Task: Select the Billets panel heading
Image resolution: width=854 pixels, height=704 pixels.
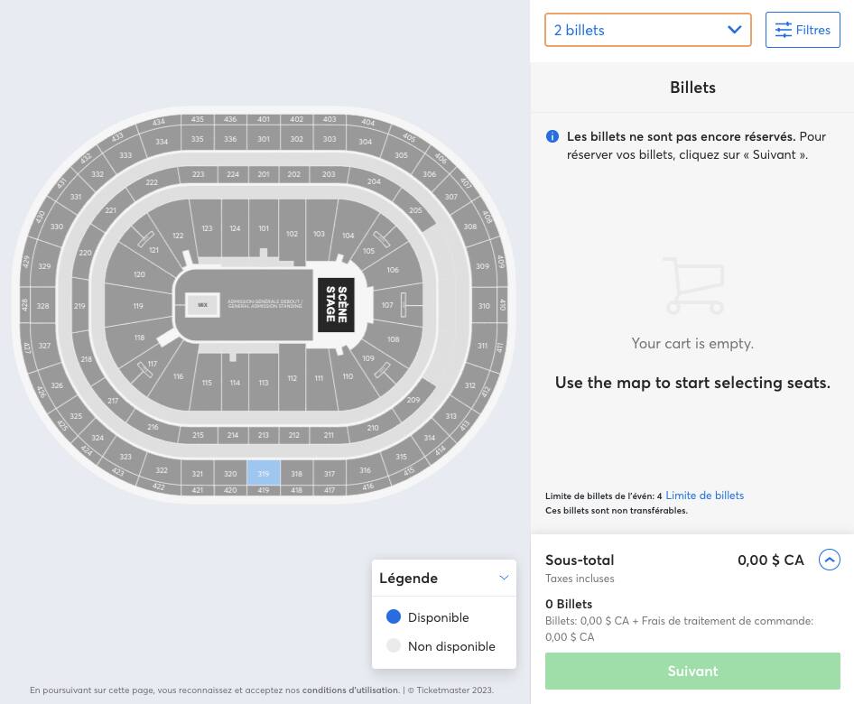Action: tap(692, 88)
